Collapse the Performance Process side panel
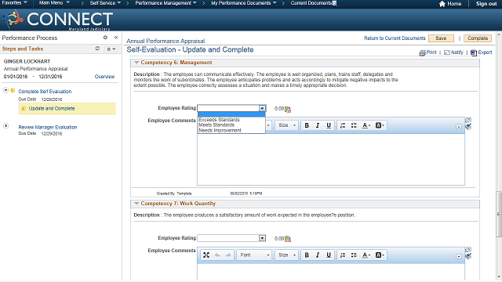Image resolution: width=502 pixels, height=282 pixels. tap(116, 38)
